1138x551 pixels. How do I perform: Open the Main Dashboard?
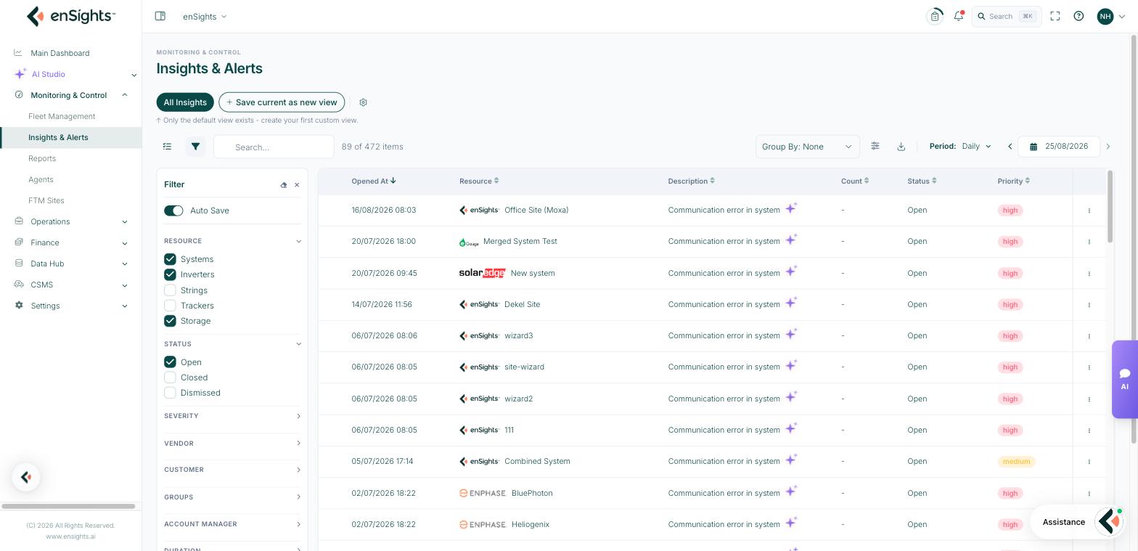click(60, 53)
